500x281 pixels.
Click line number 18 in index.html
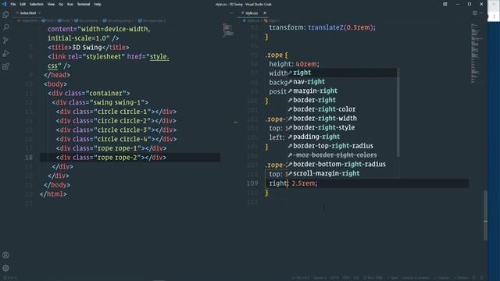[x=29, y=158]
